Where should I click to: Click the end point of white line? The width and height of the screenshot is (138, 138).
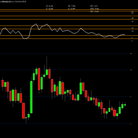pyautogui.click(x=125, y=34)
